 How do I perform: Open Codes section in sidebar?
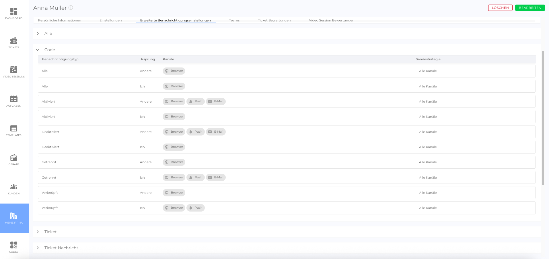coord(14,247)
